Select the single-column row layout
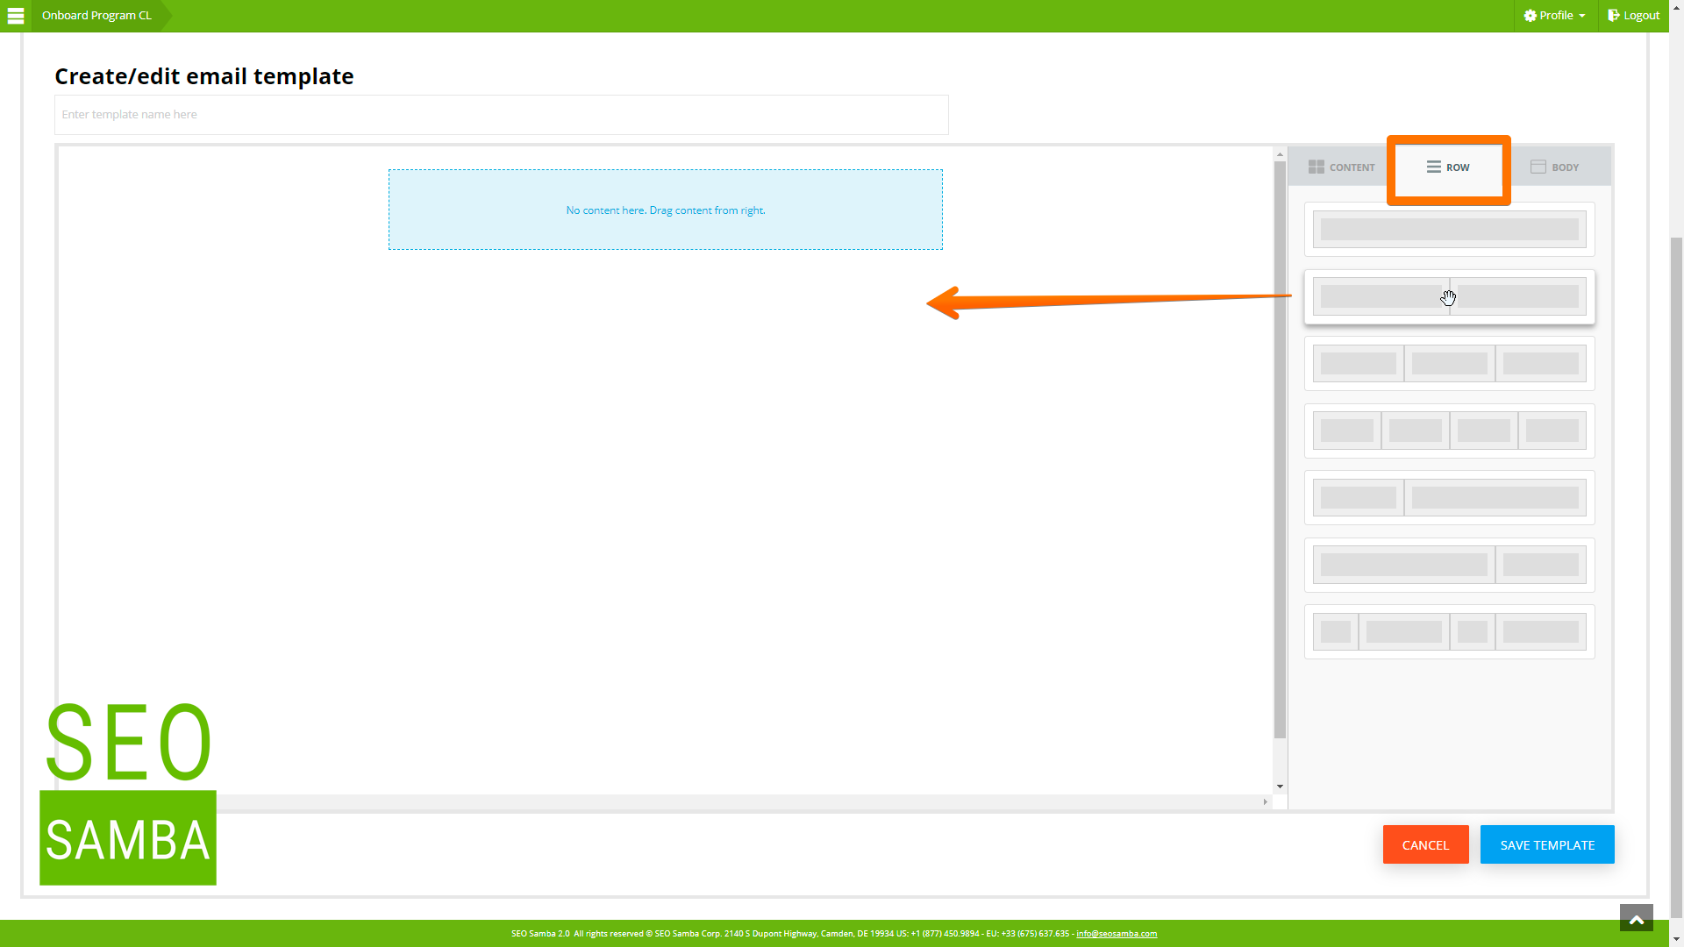This screenshot has width=1684, height=947. click(1449, 229)
